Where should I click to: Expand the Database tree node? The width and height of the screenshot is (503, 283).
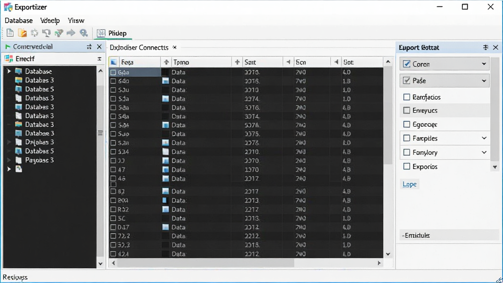click(9, 71)
